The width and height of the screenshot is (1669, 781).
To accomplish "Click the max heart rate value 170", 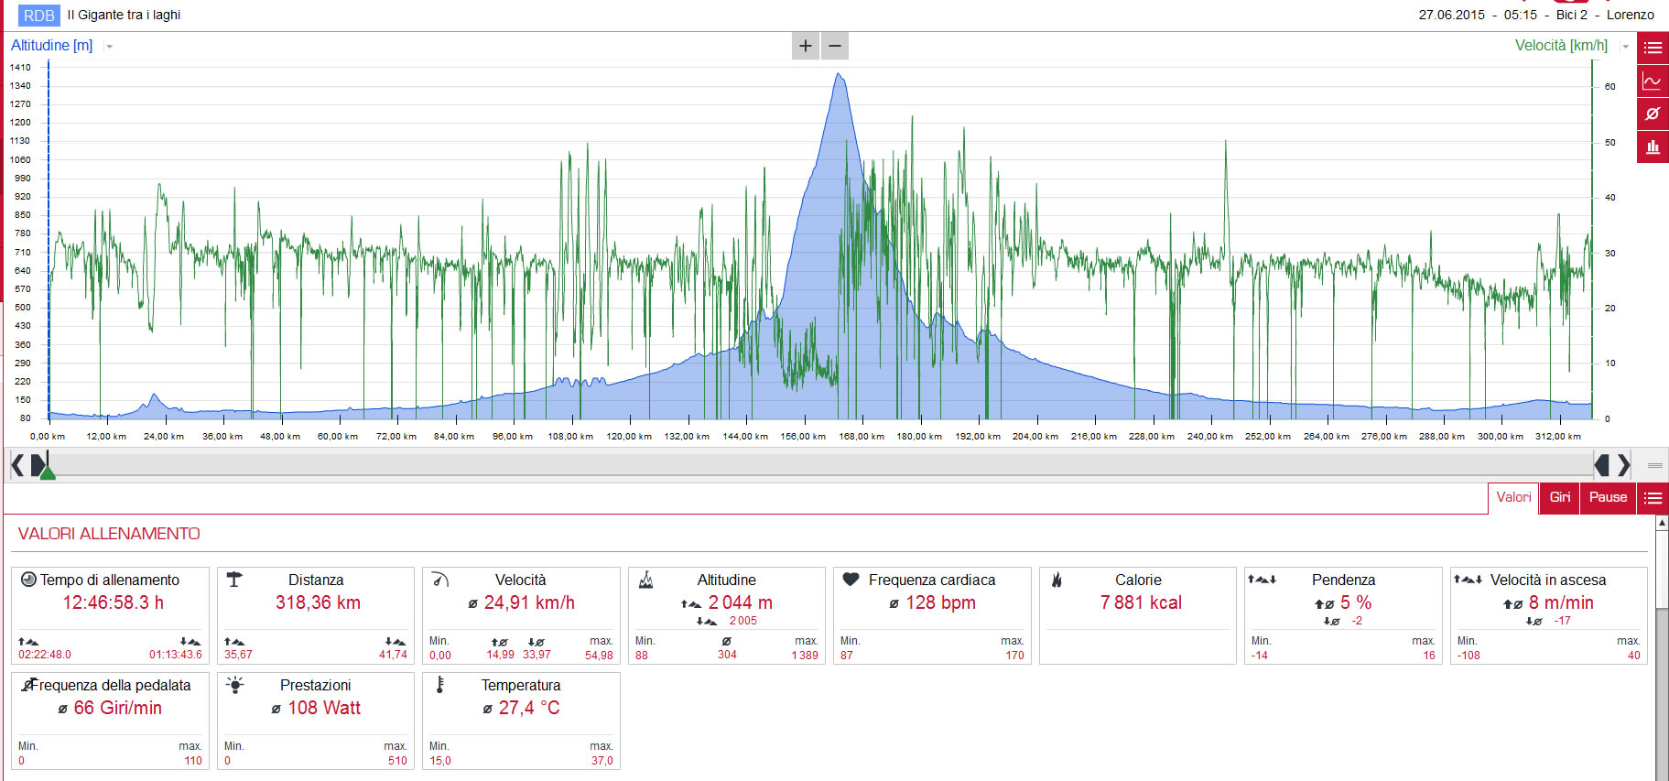I will 1015,655.
